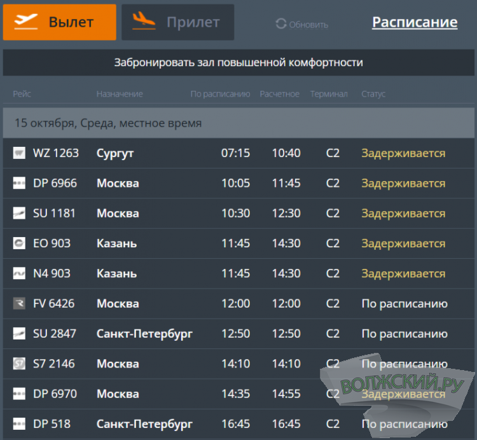Click the Обновить refresh text
This screenshot has height=440, width=477.
[308, 25]
